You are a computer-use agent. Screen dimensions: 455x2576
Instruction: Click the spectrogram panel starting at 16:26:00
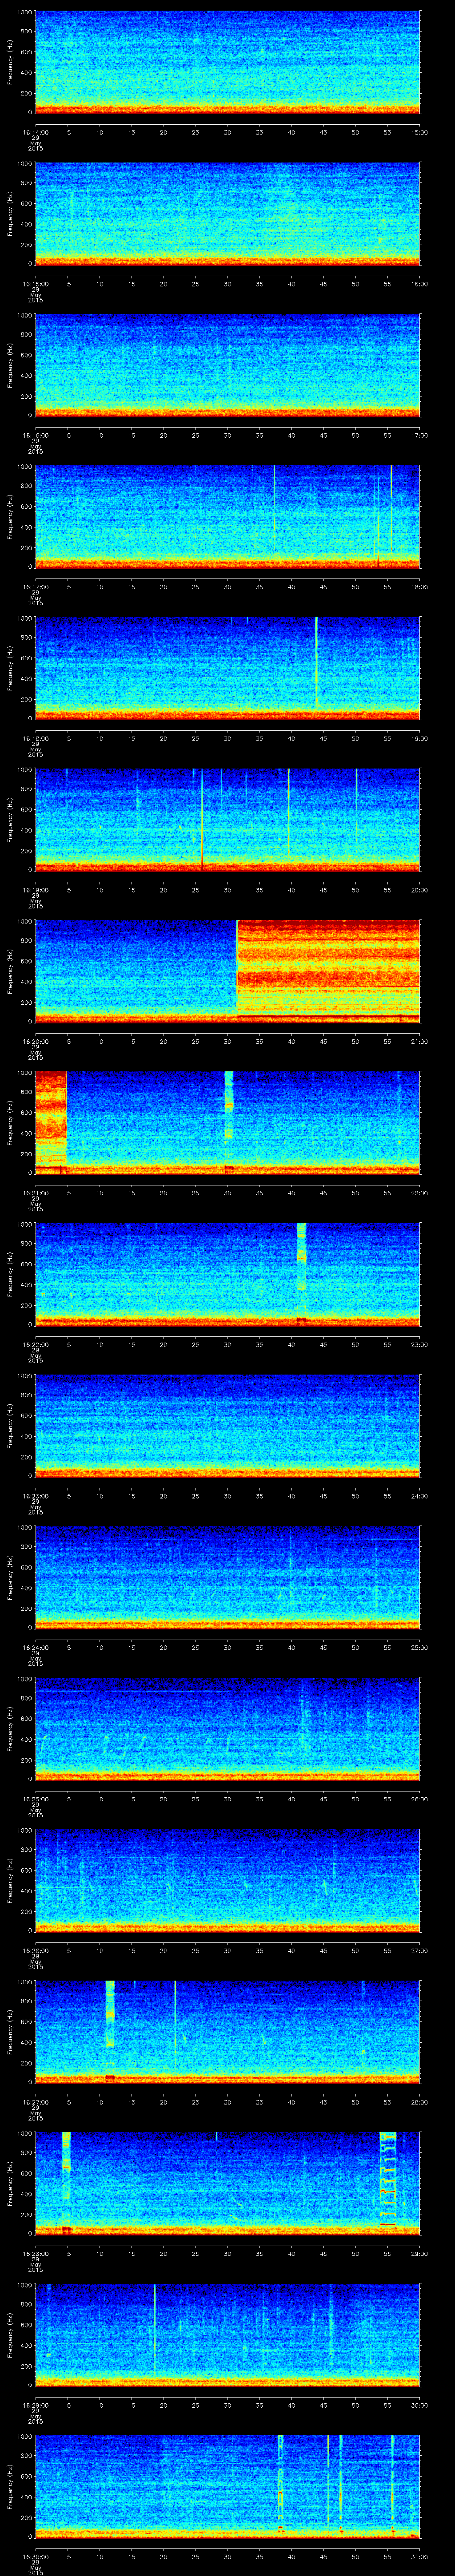point(227,1880)
